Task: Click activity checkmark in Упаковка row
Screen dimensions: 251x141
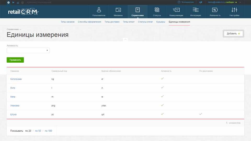Action: [x=162, y=105]
